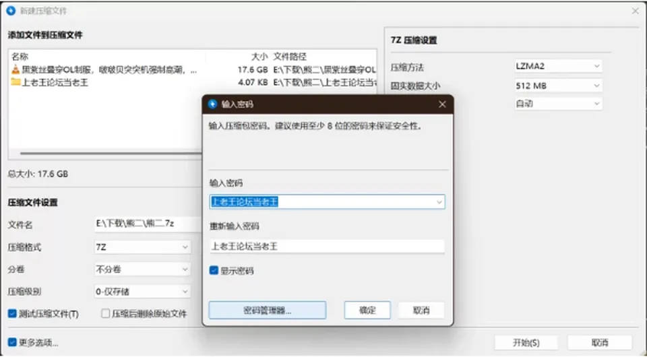
Task: Click the 重新输入密码 confirmation field
Action: tap(327, 247)
